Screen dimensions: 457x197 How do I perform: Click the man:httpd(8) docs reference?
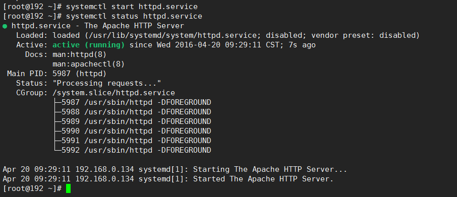pyautogui.click(x=80, y=55)
